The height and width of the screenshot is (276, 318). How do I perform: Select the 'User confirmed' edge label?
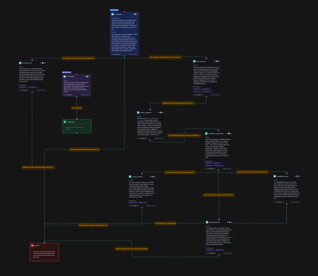(76, 108)
